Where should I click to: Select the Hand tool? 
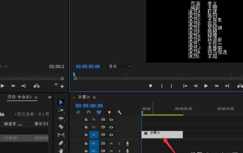(x=61, y=151)
